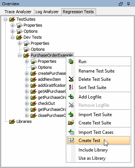135x168 pixels.
Task: Collapse the Dev Tests node
Action: coord(12,37)
